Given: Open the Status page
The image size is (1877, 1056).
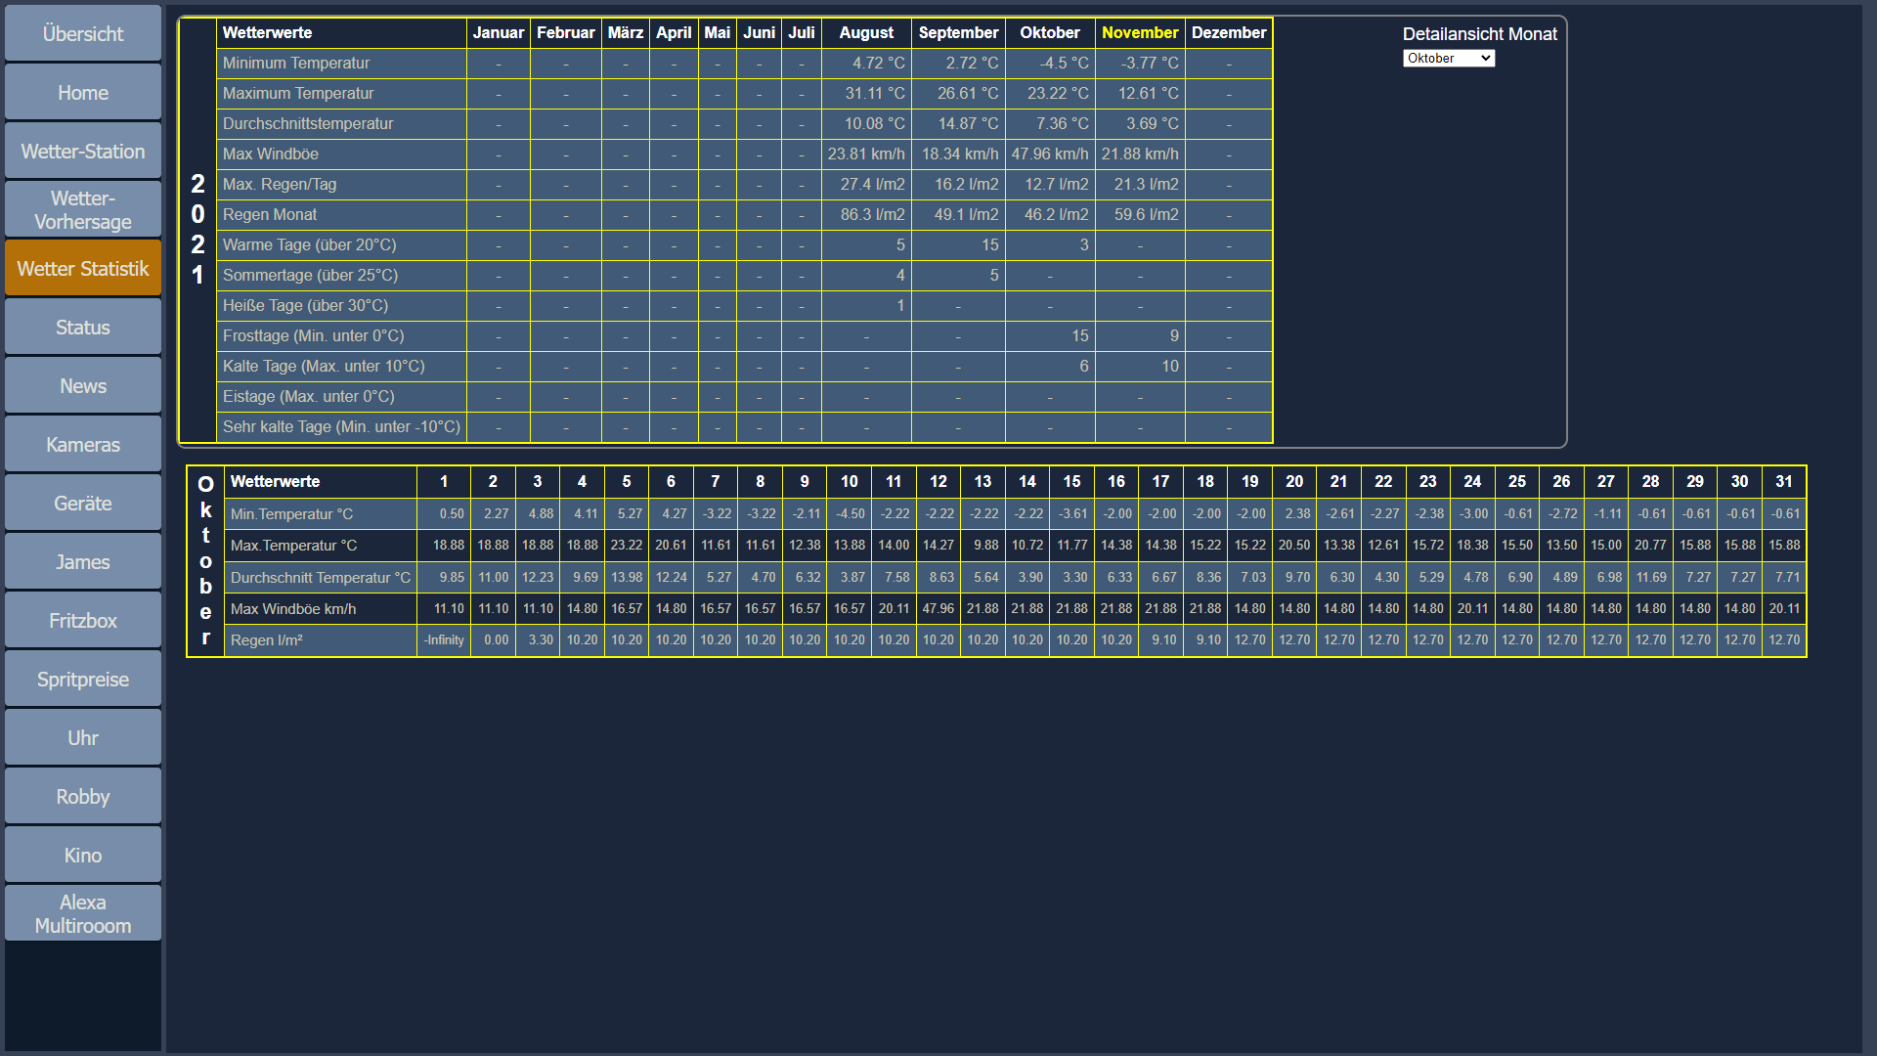Looking at the screenshot, I should coord(83,328).
